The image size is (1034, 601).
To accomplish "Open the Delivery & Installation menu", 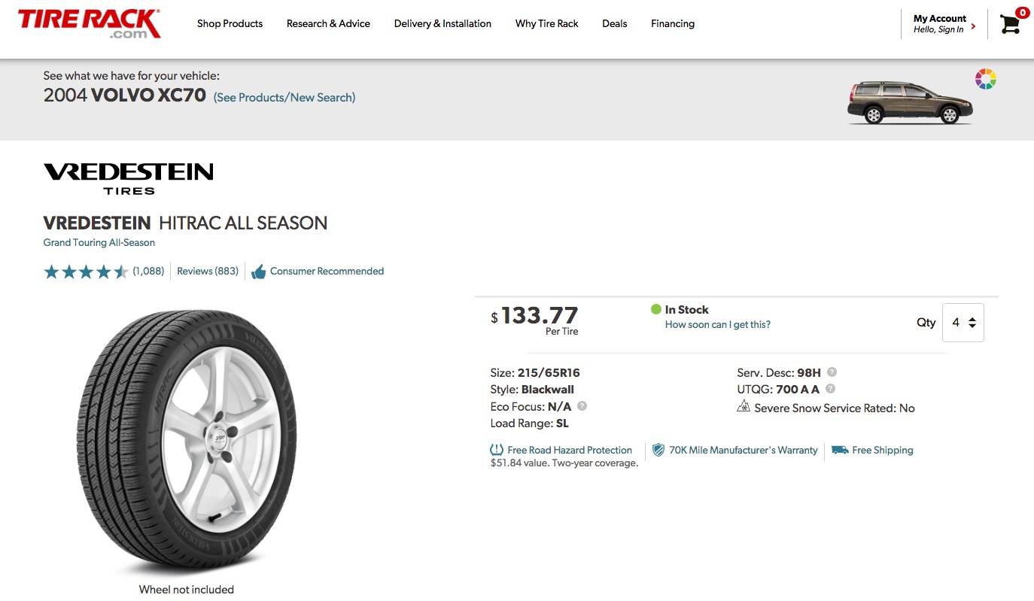I will (x=442, y=23).
